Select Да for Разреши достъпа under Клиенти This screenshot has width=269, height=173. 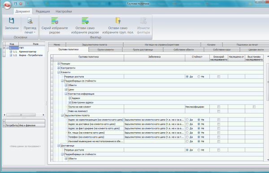(187, 77)
